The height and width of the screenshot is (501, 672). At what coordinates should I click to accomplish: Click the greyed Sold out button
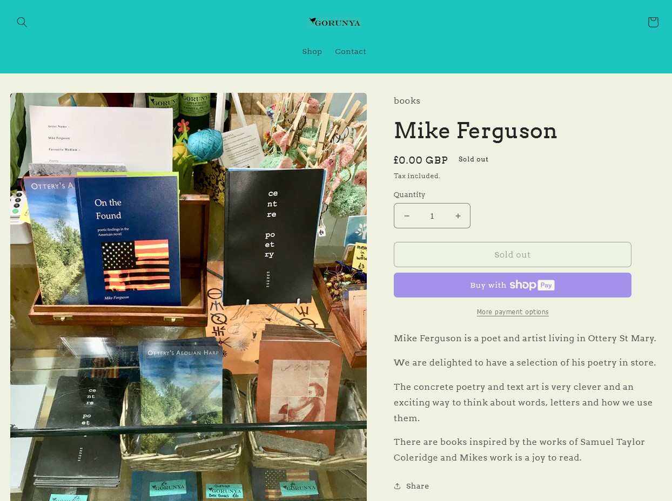513,255
